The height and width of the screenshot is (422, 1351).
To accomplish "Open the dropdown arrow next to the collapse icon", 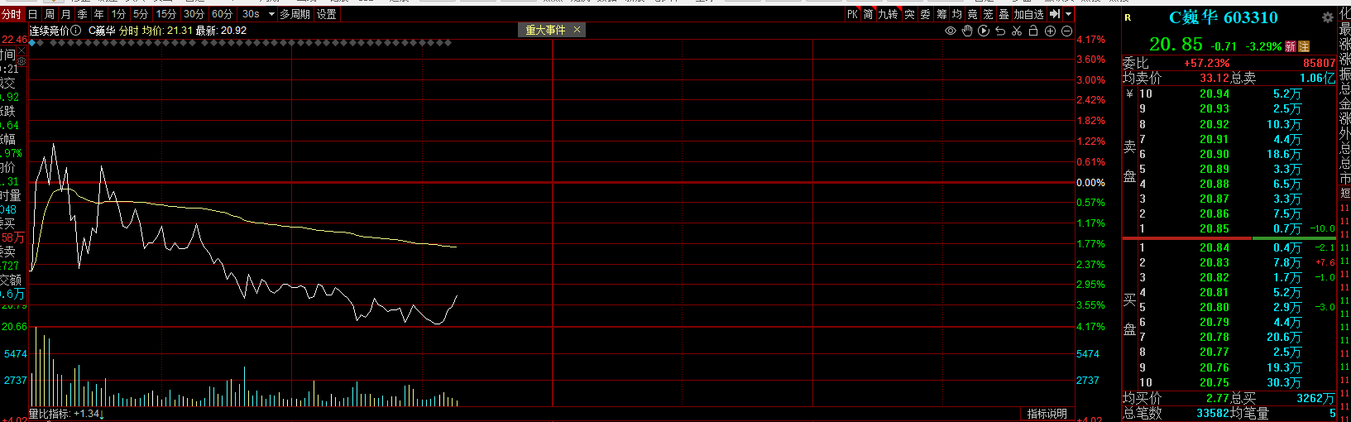I will pos(1068,14).
